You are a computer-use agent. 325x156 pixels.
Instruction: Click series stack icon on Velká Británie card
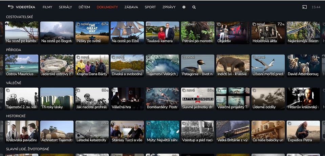[x=219, y=123]
